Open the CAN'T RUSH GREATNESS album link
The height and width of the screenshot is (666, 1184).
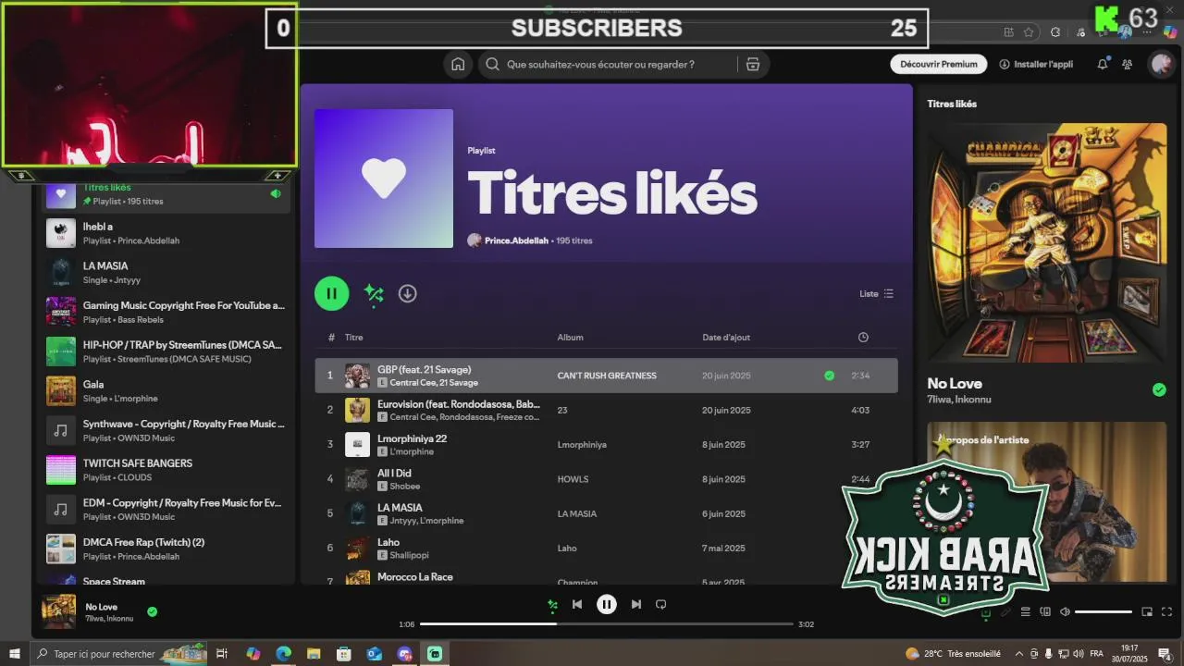click(607, 376)
